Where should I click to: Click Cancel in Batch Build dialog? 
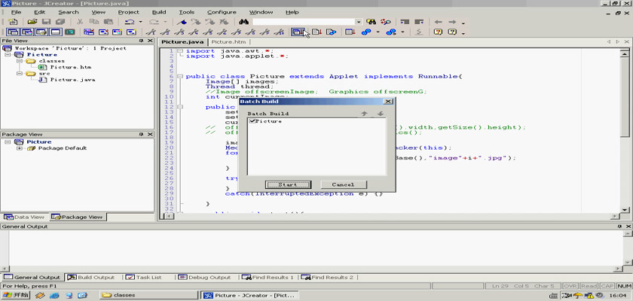pyautogui.click(x=344, y=184)
